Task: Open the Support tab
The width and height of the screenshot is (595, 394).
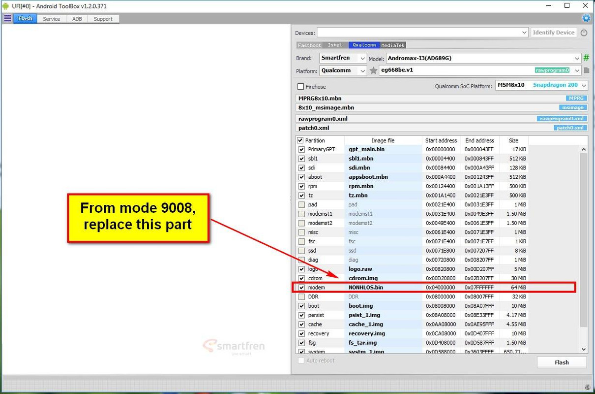Action: (103, 19)
